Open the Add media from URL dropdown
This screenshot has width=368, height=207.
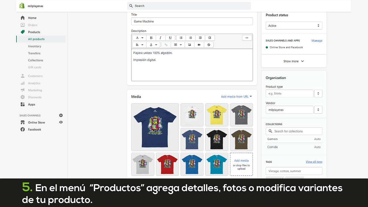point(236,97)
